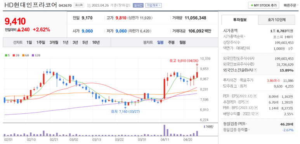This screenshot has height=144, width=300.
Task: Click the help icon beside PER EPS(2022.12)
Action: pyautogui.click(x=255, y=96)
